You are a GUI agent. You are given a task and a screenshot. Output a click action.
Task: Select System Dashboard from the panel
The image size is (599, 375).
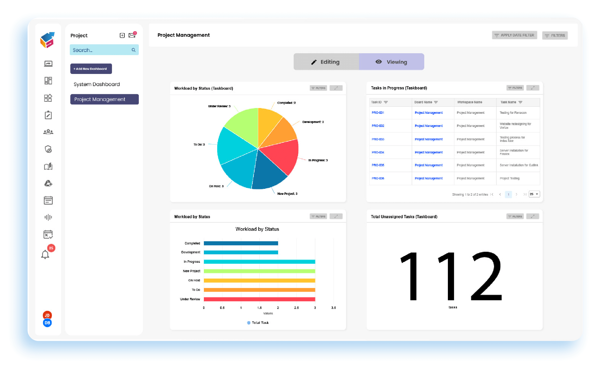click(x=96, y=84)
